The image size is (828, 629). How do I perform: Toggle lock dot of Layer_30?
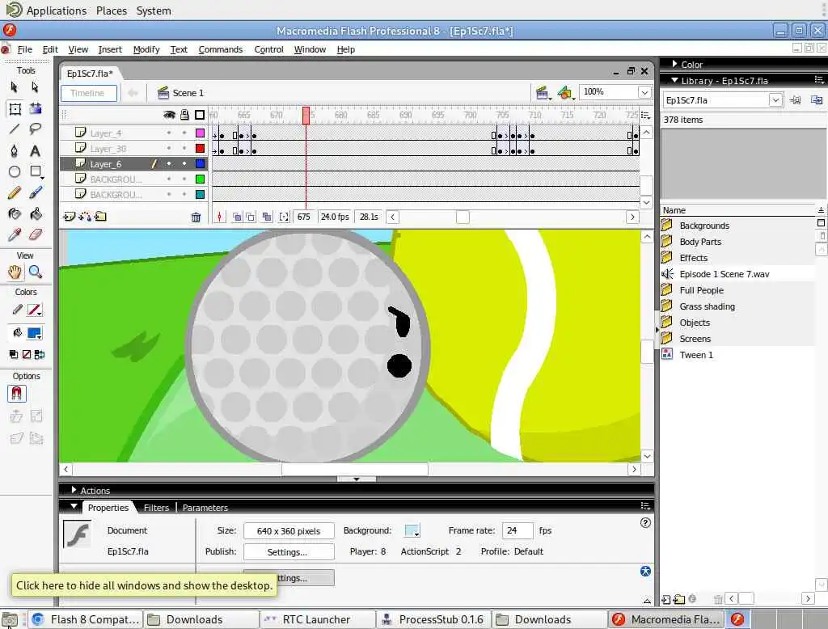coord(184,149)
